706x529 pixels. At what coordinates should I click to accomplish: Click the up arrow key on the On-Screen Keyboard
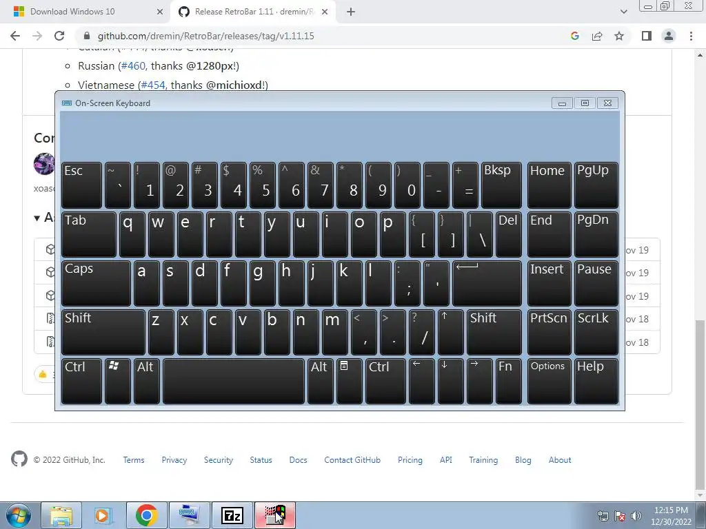tap(451, 332)
